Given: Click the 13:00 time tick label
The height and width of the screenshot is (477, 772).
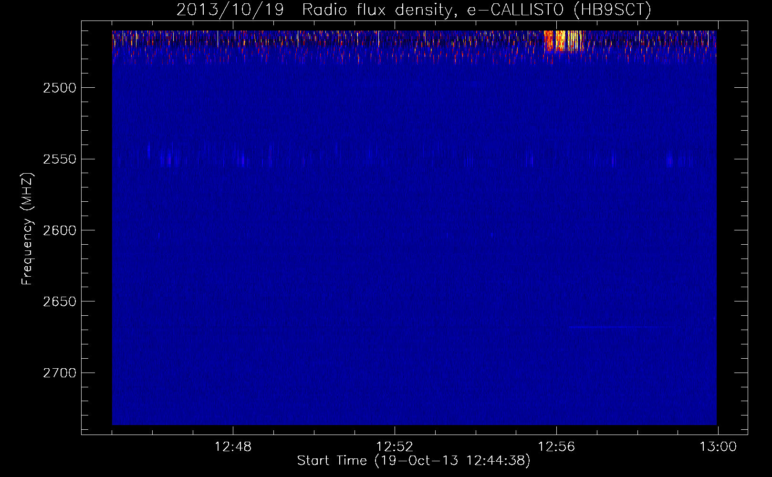Looking at the screenshot, I should (718, 447).
